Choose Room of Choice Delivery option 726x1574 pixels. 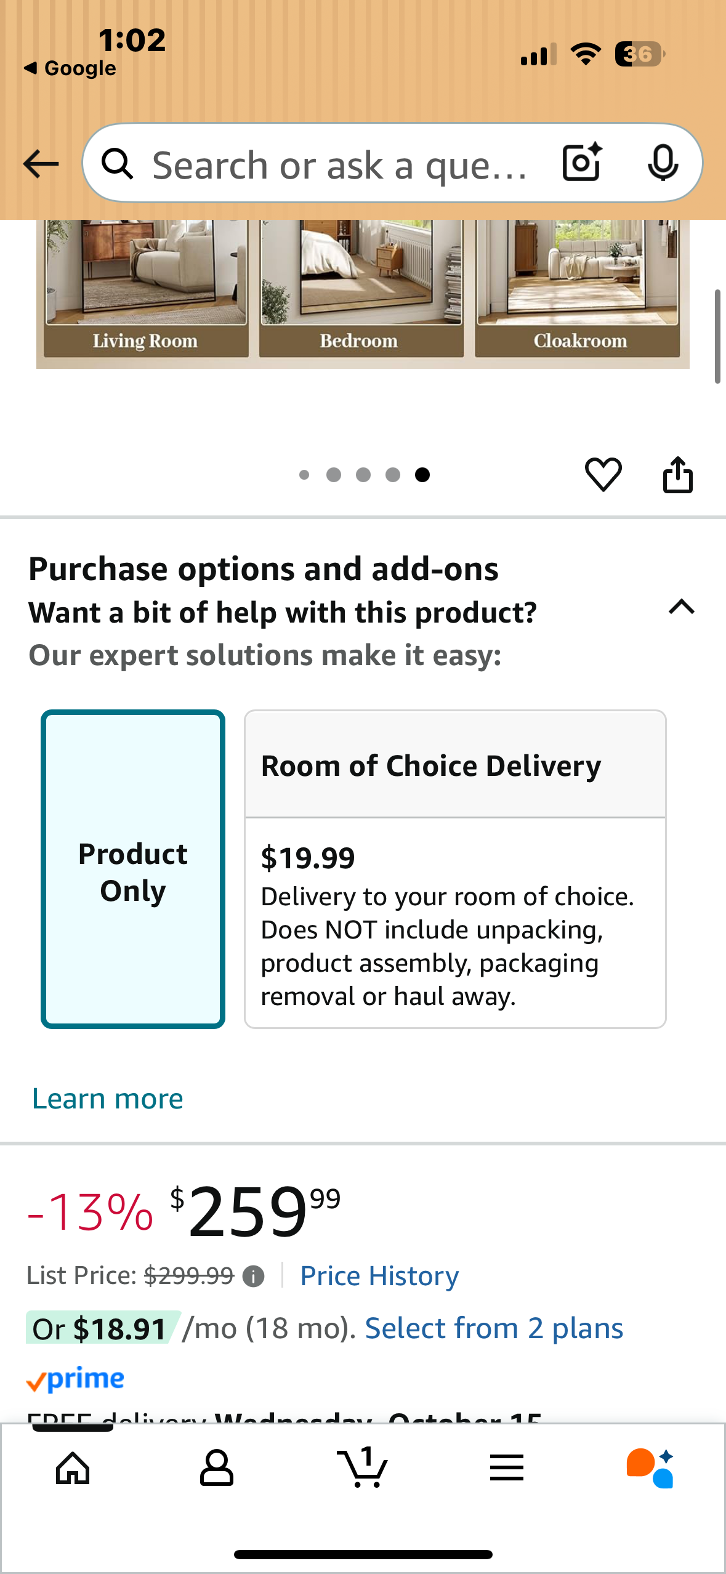[455, 869]
